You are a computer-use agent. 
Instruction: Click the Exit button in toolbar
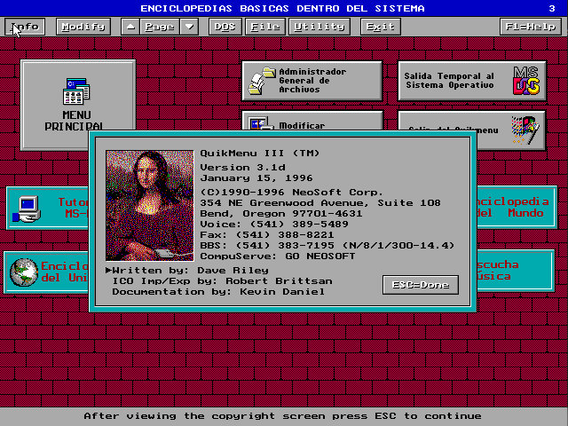tap(381, 27)
